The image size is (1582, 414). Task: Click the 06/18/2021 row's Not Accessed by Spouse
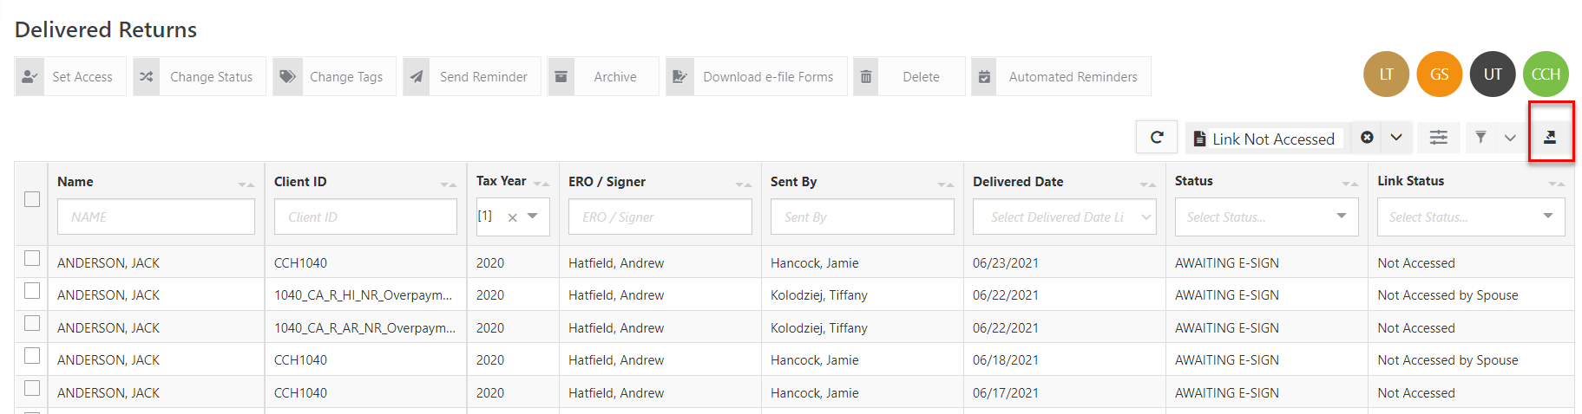click(x=1447, y=360)
